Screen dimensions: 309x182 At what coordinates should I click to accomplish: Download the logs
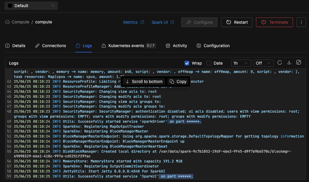pyautogui.click(x=289, y=63)
